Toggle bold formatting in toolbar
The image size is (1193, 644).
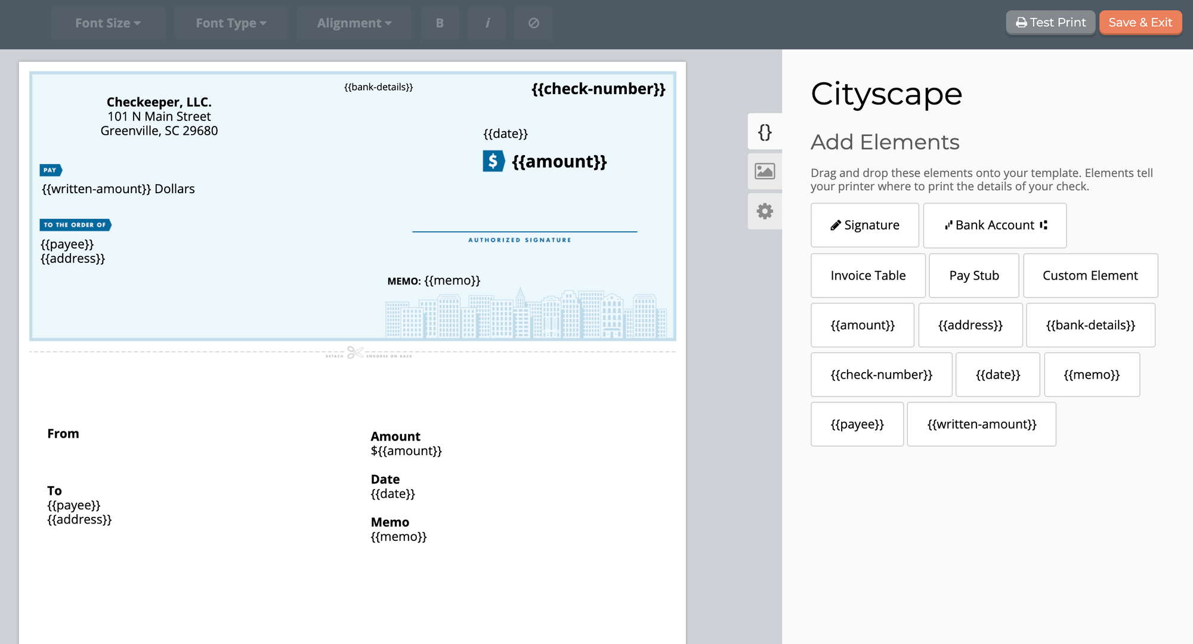point(440,23)
